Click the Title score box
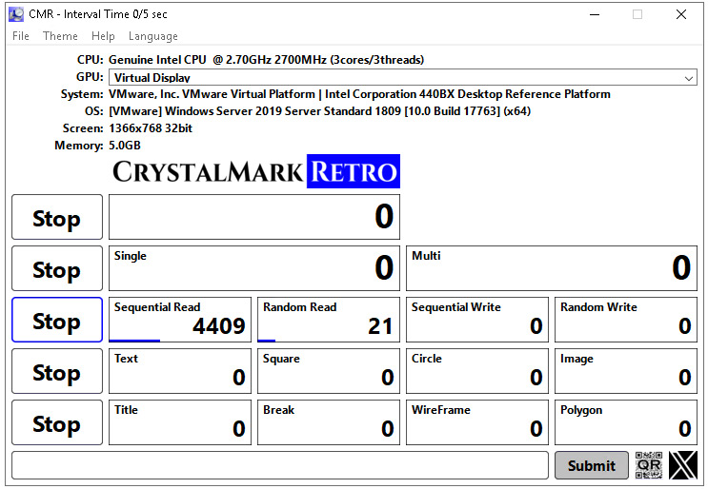Viewport: 708px width, 489px height. pos(180,422)
